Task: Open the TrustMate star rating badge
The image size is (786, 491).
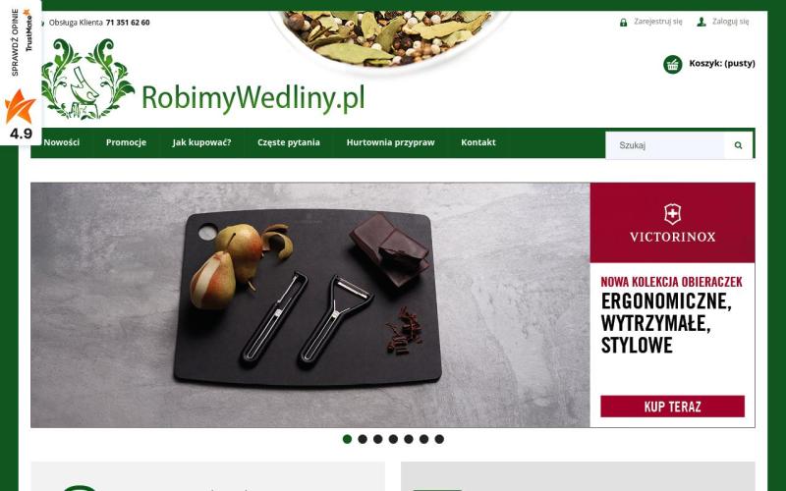Action: point(21,73)
